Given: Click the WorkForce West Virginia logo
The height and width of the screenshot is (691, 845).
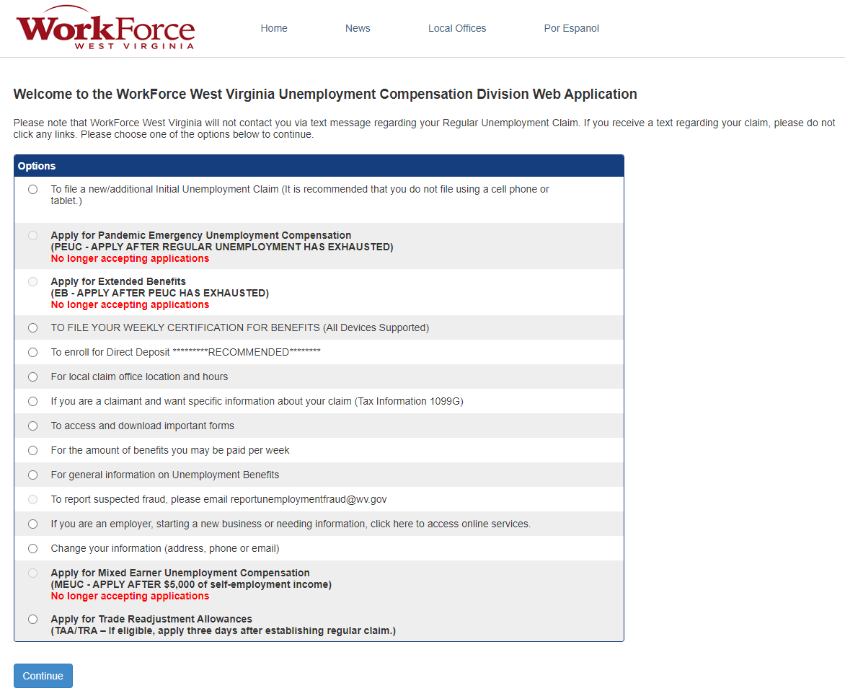Looking at the screenshot, I should pos(105,28).
